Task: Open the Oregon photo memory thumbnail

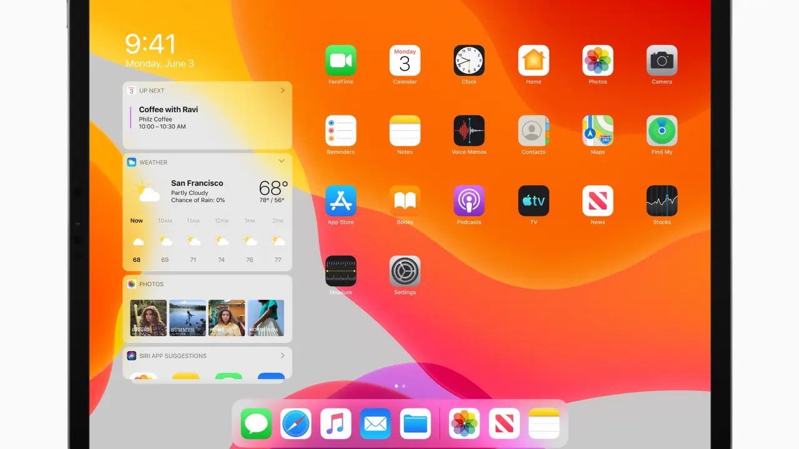Action: pyautogui.click(x=149, y=318)
